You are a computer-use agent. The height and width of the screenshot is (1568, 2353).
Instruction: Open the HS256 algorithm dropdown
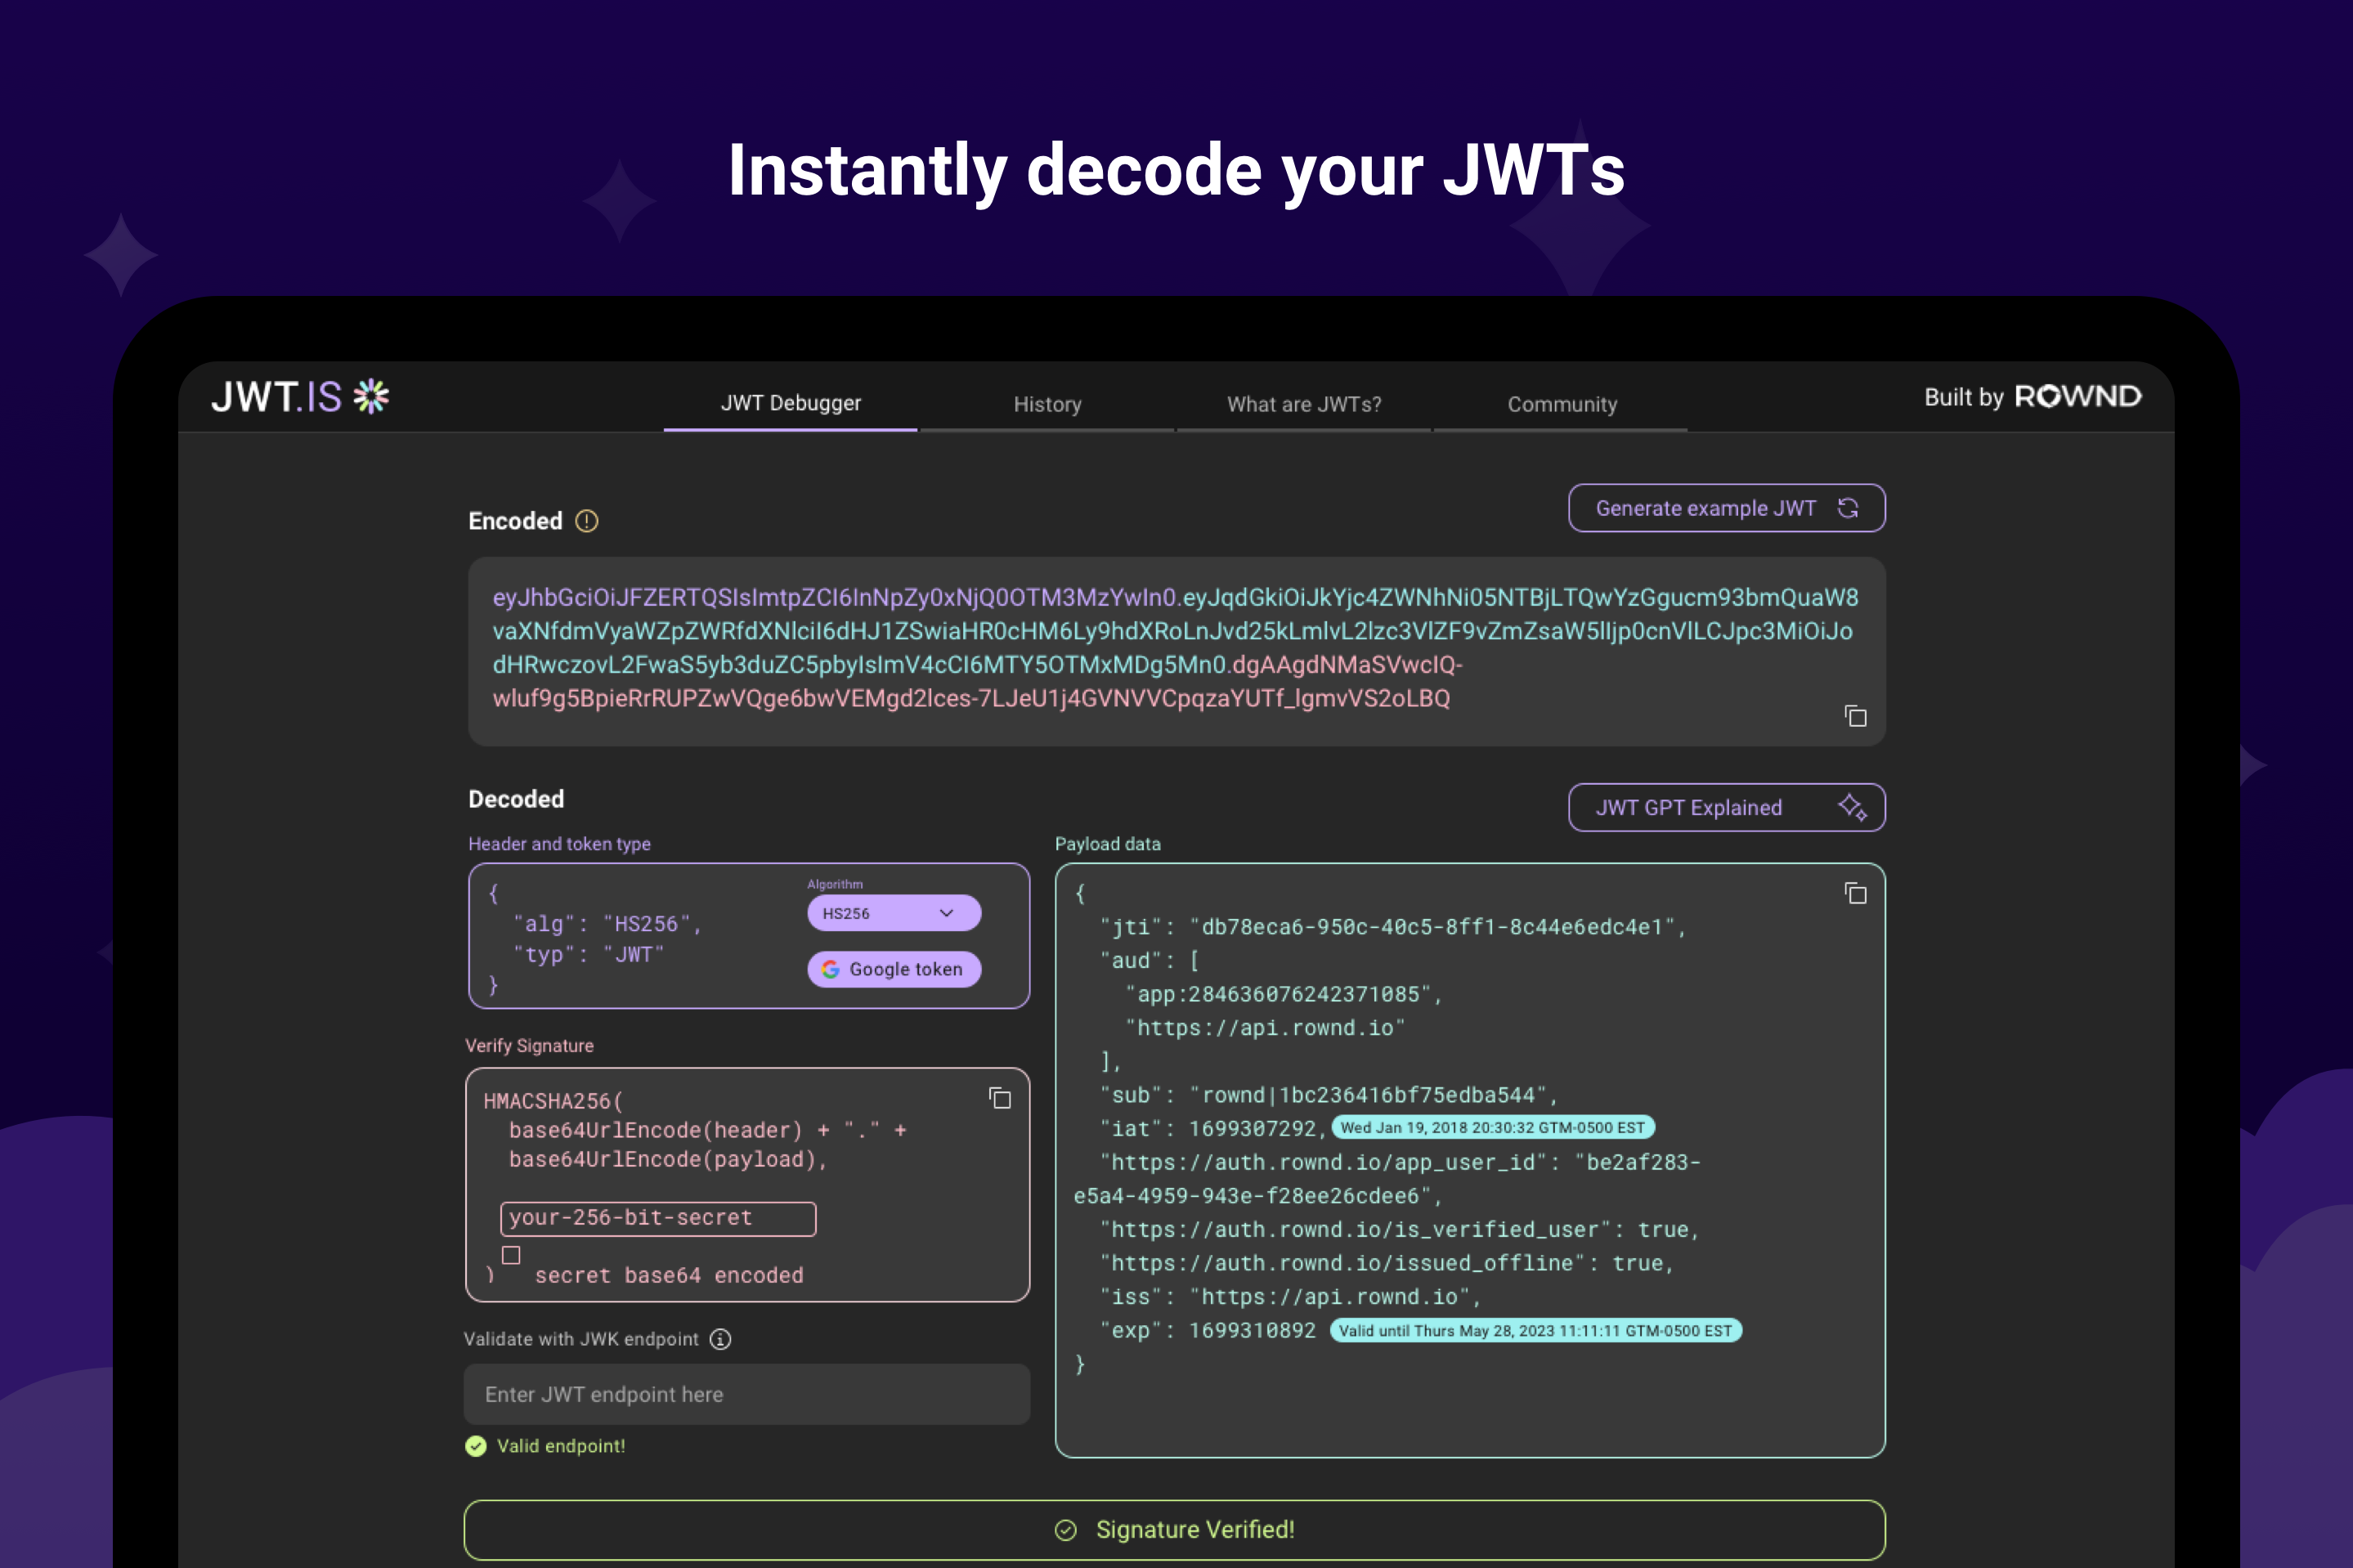(x=880, y=913)
